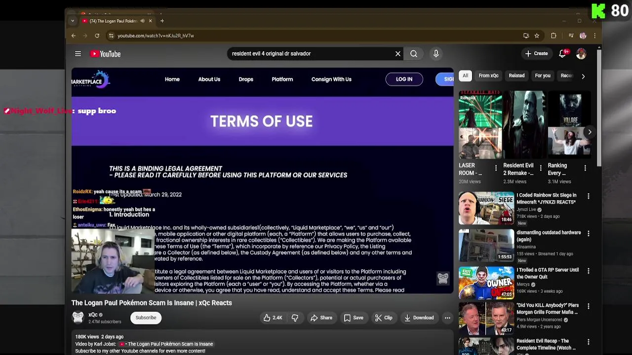Image resolution: width=632 pixels, height=355 pixels.
Task: Add a new browser tab
Action: point(162,21)
